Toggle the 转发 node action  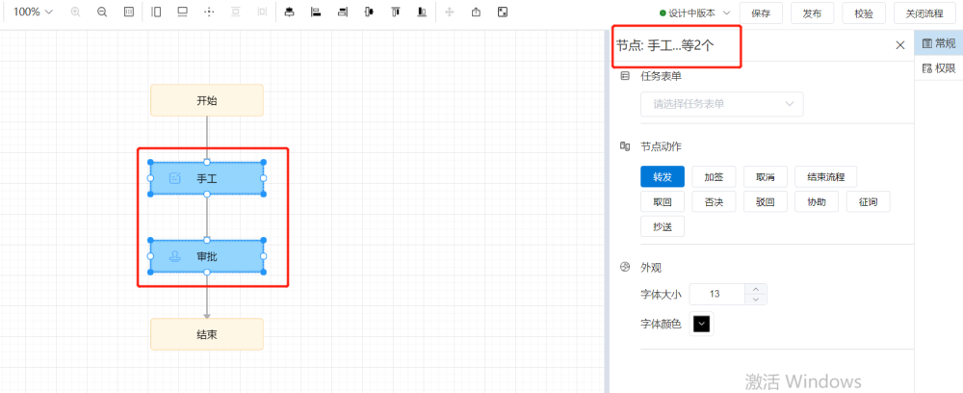662,176
